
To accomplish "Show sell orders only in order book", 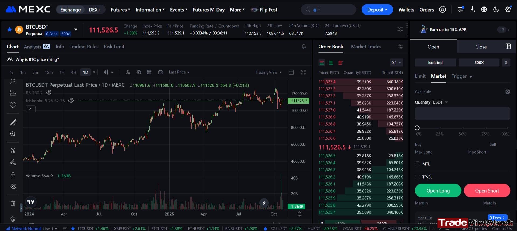I will click(340, 63).
